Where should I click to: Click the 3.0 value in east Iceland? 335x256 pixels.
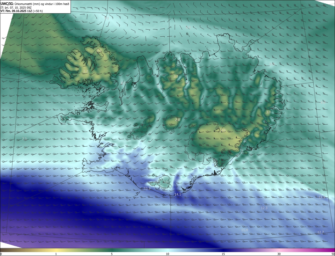(x=269, y=112)
